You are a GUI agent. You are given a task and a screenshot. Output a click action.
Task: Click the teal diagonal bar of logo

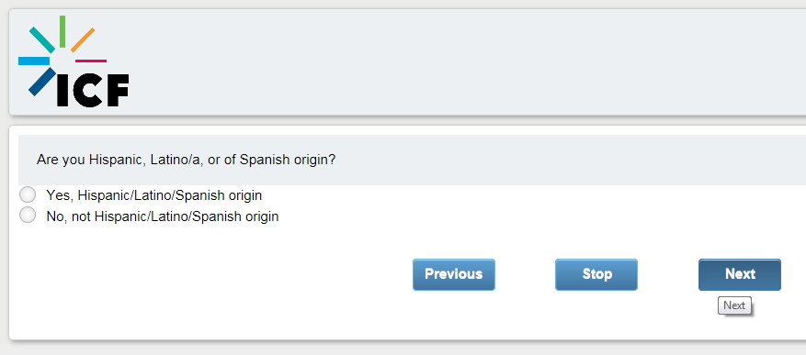point(42,40)
